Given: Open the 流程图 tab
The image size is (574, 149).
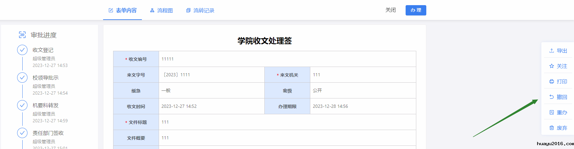Looking at the screenshot, I should click(x=162, y=11).
